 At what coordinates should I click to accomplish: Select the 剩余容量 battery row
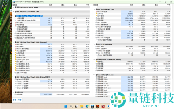[133, 64]
